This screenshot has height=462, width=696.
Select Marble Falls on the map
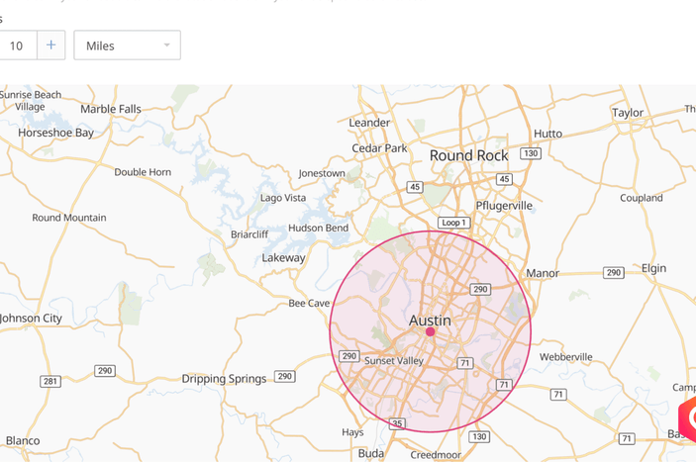pyautogui.click(x=110, y=109)
